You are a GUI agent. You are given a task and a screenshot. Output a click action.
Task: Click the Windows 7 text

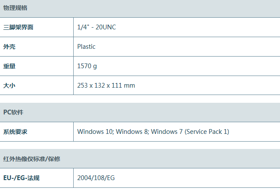[167, 132]
